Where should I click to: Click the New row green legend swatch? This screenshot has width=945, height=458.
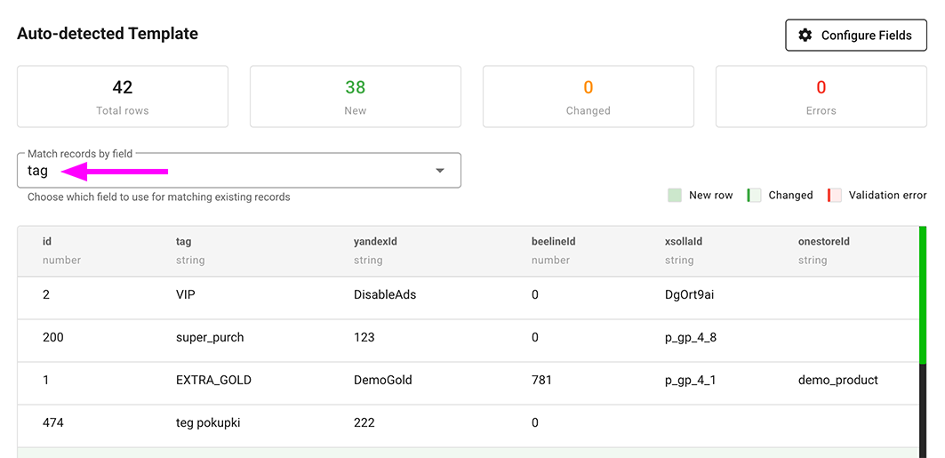click(x=675, y=196)
